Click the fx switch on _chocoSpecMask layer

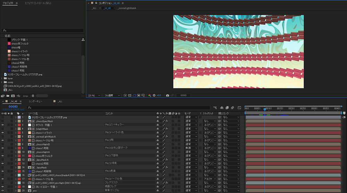tap(167, 121)
